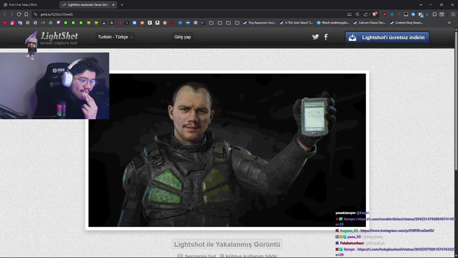Screen dimensions: 458x258
Task: Open Content King Steam bookmark
Action: (406, 23)
